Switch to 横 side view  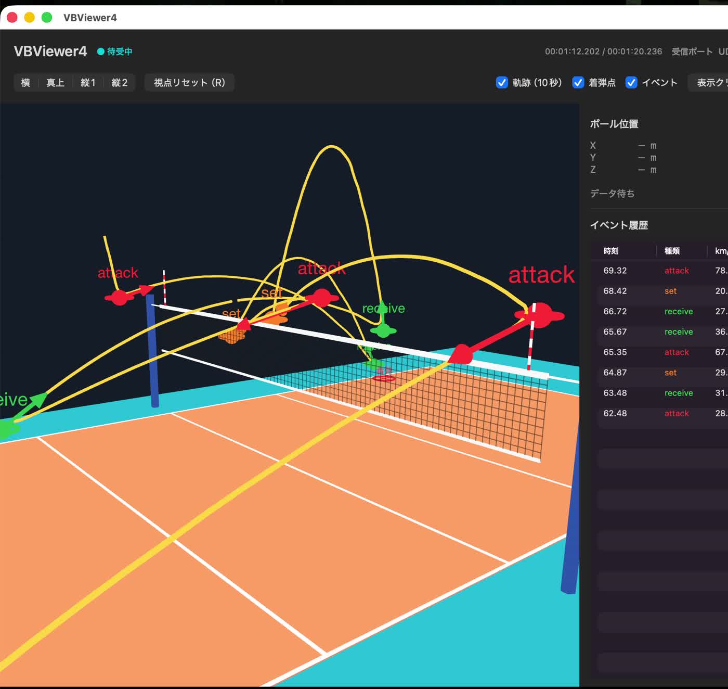click(25, 83)
